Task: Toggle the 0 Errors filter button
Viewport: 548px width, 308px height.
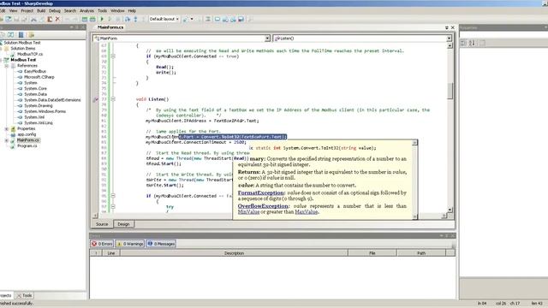Action: click(102, 244)
